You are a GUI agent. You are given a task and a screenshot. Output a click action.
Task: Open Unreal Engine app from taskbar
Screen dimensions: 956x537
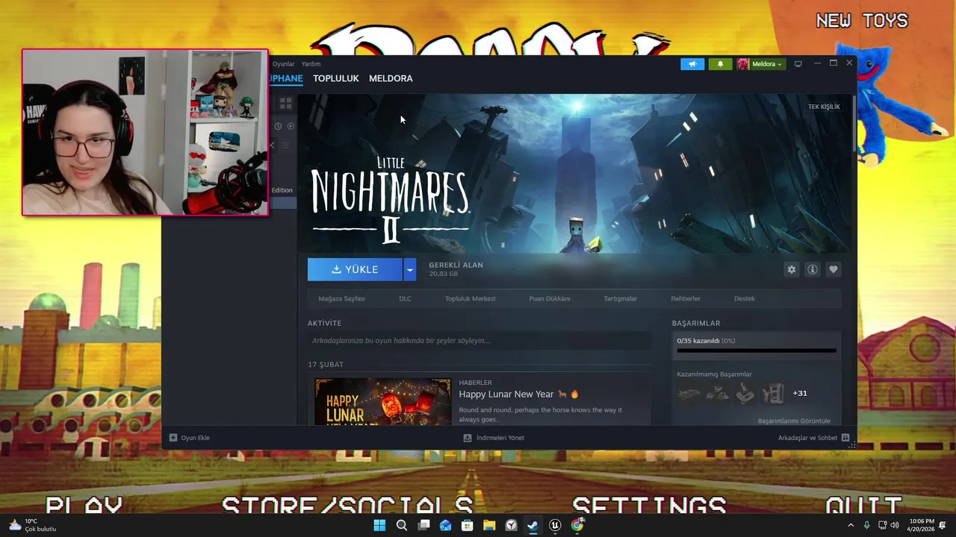(x=555, y=525)
